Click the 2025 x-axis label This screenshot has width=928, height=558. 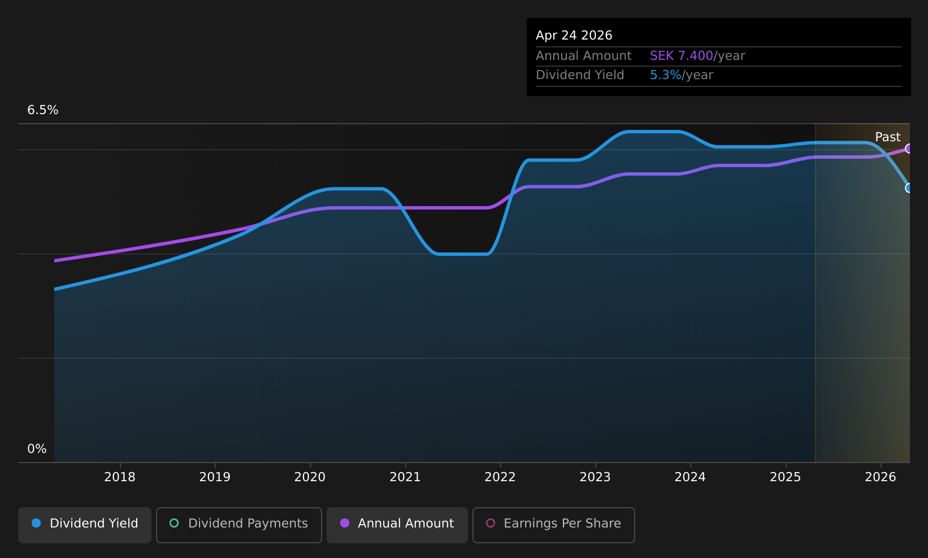(786, 477)
